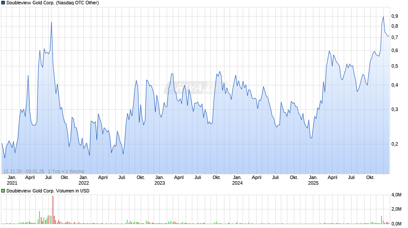The image size is (408, 228).
Task: Click the date range text 11.11.20 - 03.01.26
Action: click(24, 171)
